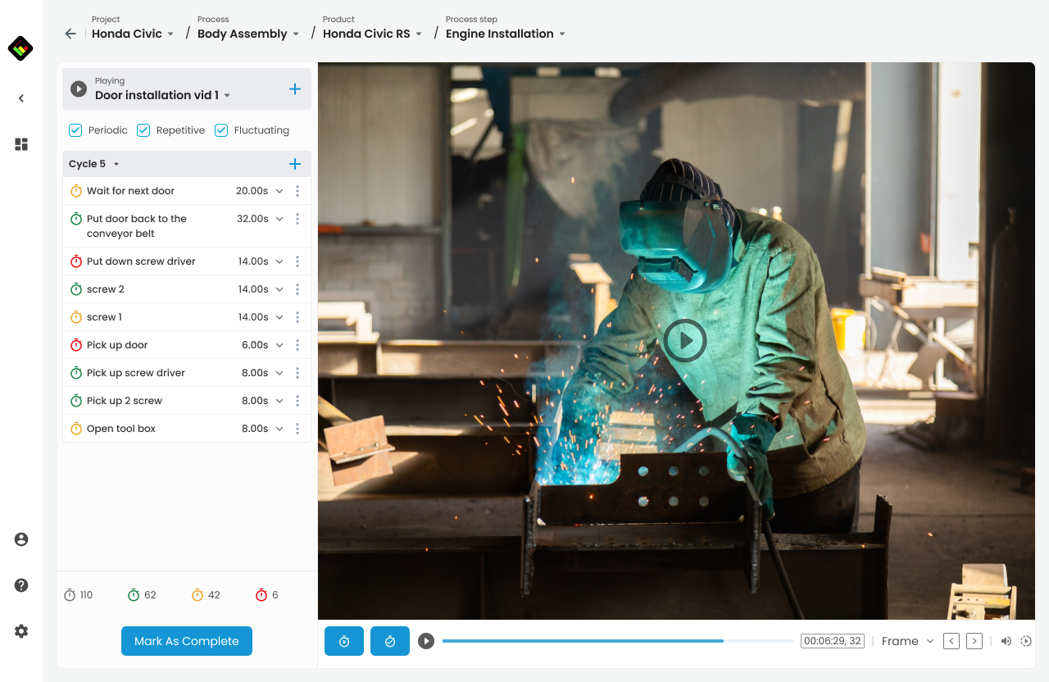Image resolution: width=1049 pixels, height=682 pixels.
Task: Toggle off the Fluctuating checkbox
Action: click(x=220, y=130)
